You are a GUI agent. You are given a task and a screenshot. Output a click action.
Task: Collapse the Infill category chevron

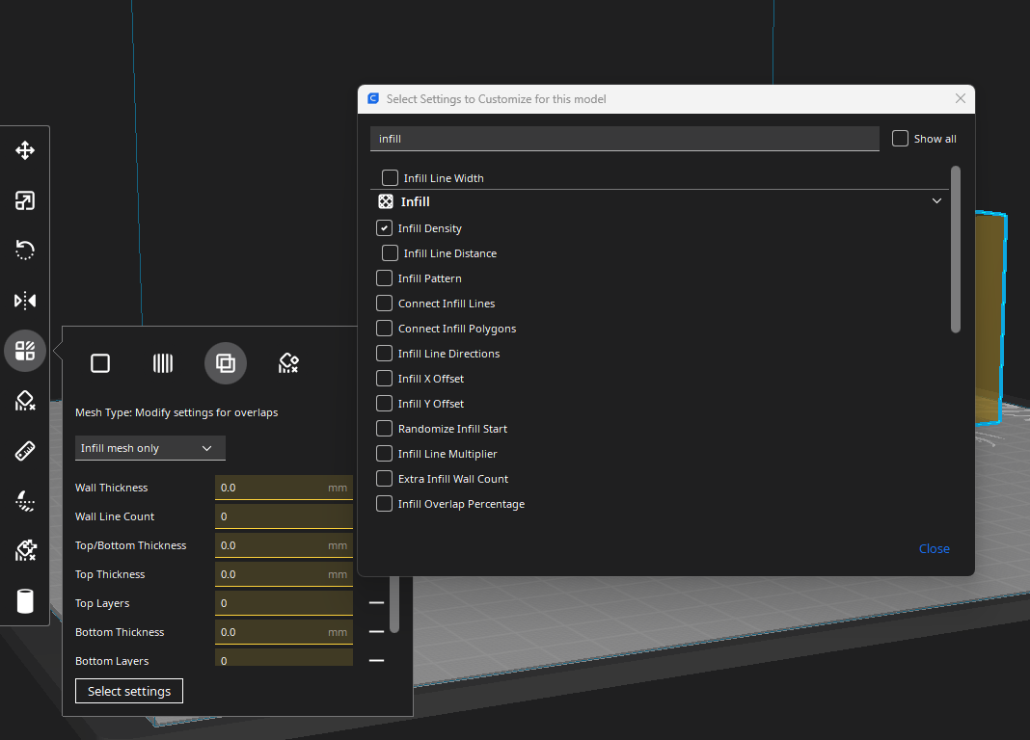(936, 201)
